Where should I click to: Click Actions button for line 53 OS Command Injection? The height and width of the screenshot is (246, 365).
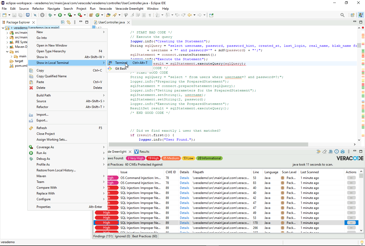click(x=351, y=178)
